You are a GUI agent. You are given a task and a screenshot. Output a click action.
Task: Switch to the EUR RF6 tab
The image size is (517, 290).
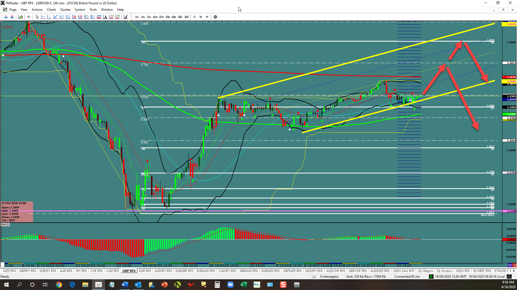click(145, 271)
